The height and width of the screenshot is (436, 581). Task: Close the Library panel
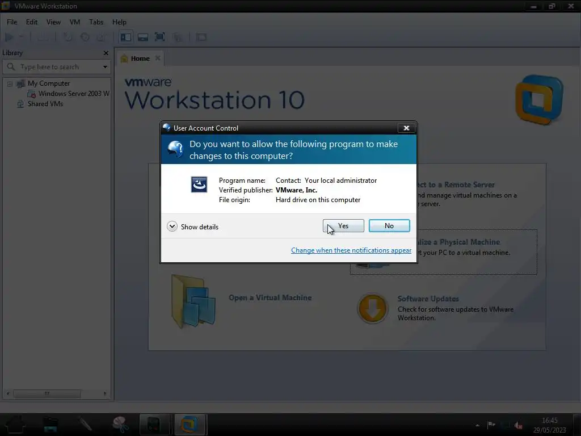(106, 53)
